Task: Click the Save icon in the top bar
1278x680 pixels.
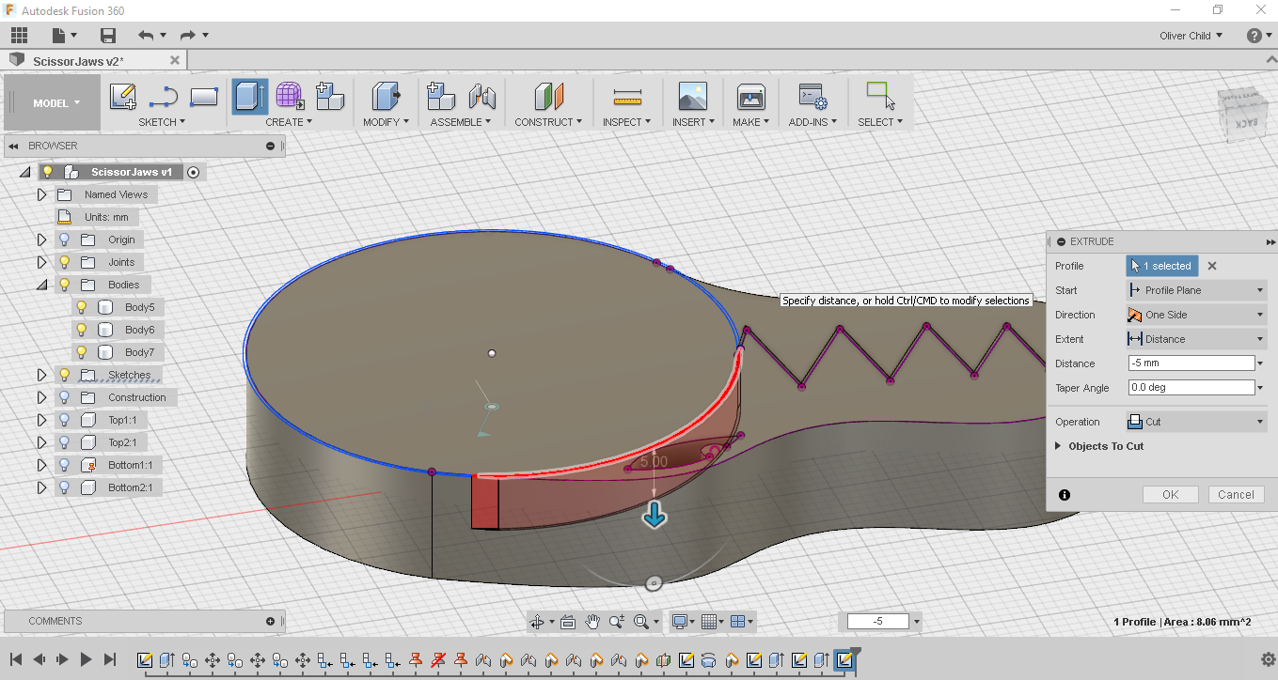Action: pos(108,36)
